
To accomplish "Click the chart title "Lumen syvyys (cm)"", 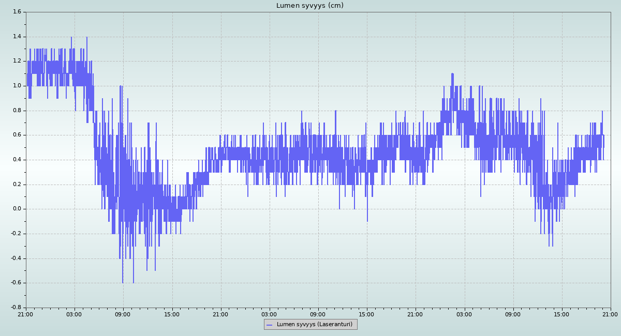I will (x=309, y=6).
